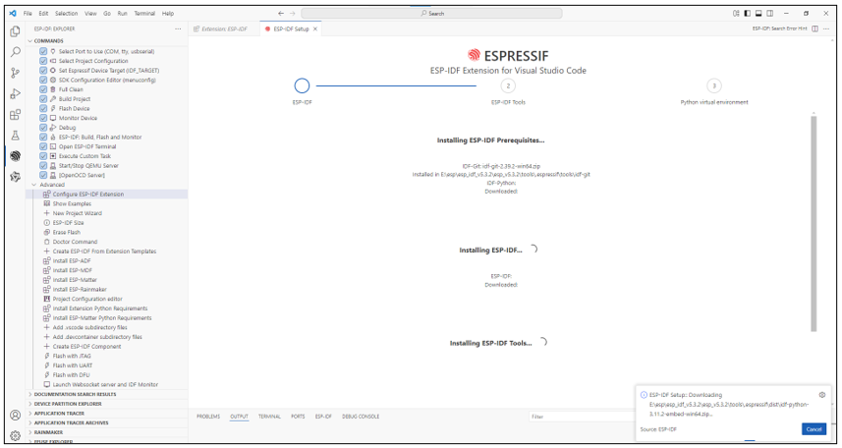Switch to the DEBUG CONSOLE panel tab
Image resolution: width=842 pixels, height=448 pixels.
click(x=361, y=417)
